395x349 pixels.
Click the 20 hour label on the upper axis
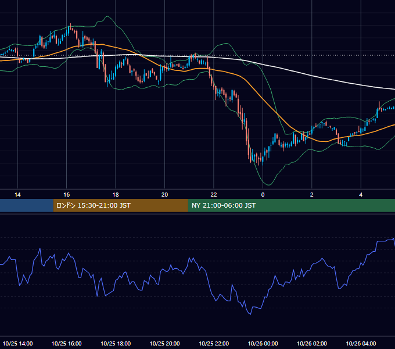(164, 195)
